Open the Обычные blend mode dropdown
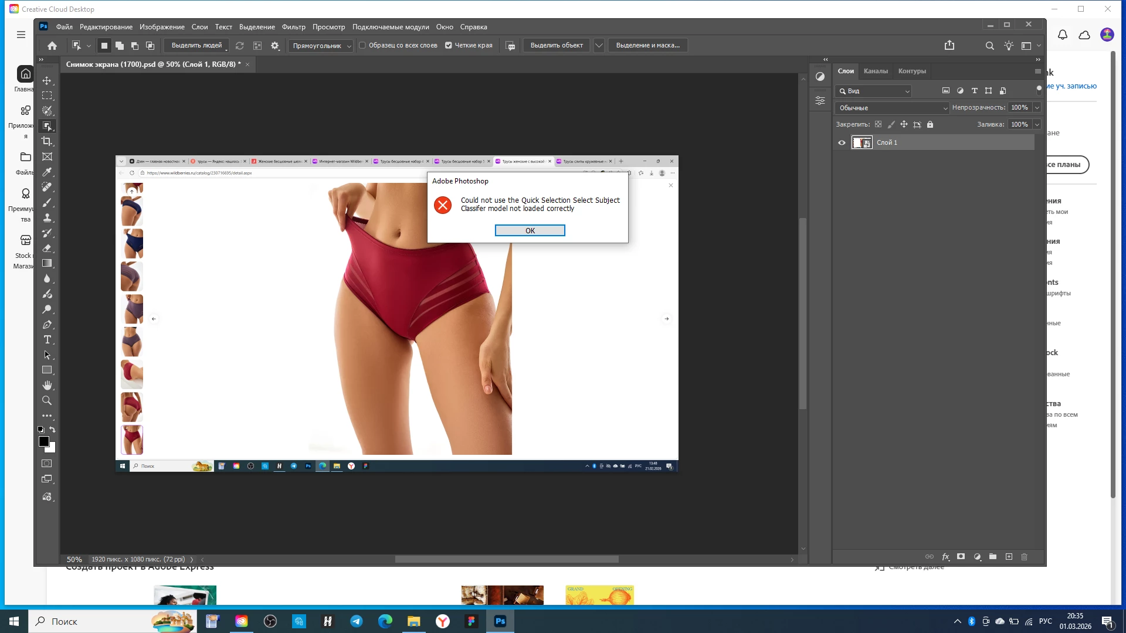 coord(892,108)
